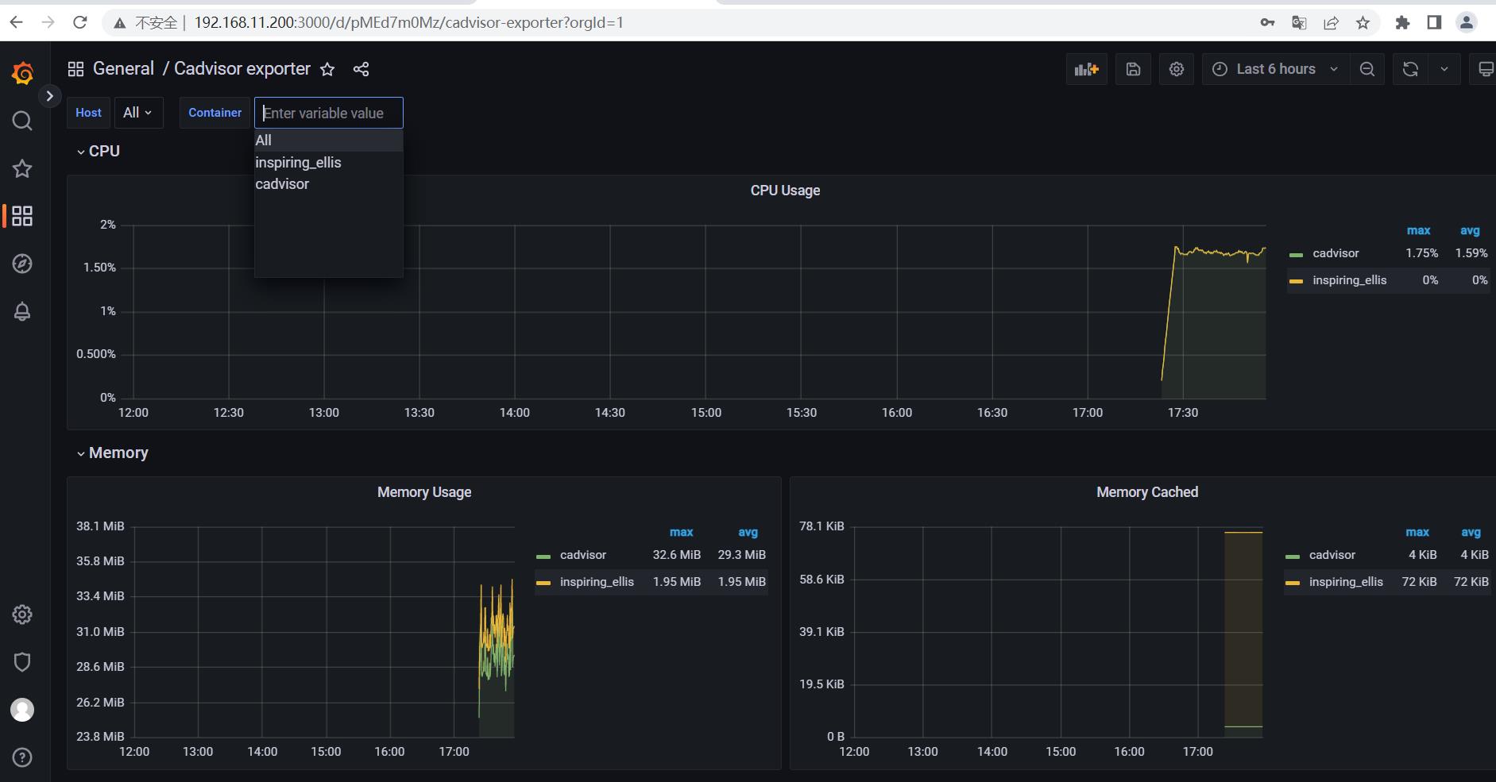Image resolution: width=1496 pixels, height=782 pixels.
Task: Toggle inspiring_ellis series in Memory Usage legend
Action: (597, 582)
